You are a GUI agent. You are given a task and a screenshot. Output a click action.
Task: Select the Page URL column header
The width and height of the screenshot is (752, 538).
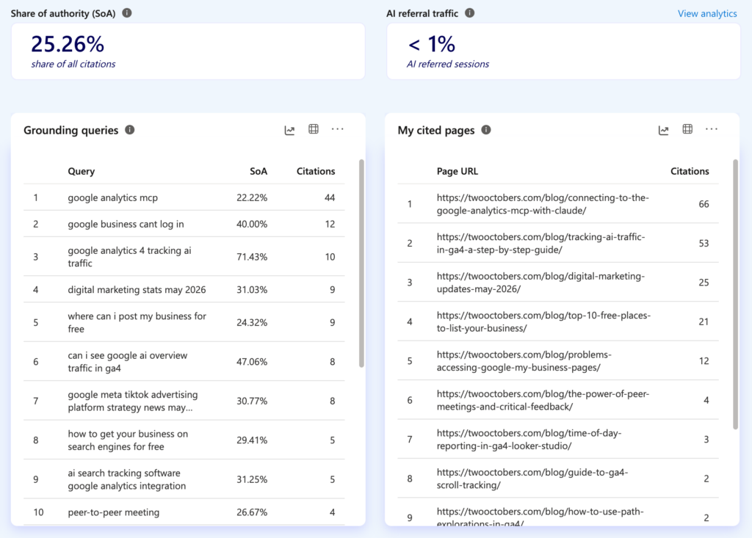457,171
